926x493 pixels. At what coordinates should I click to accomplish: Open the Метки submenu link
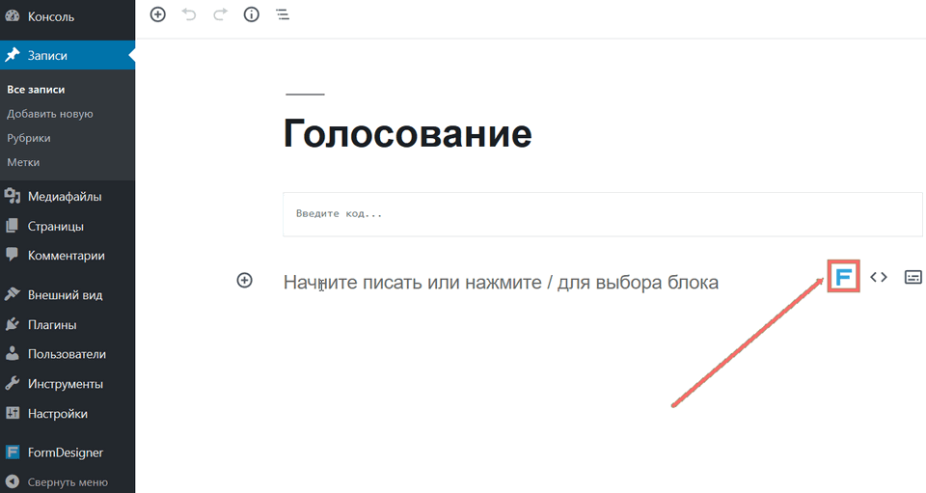pos(23,162)
